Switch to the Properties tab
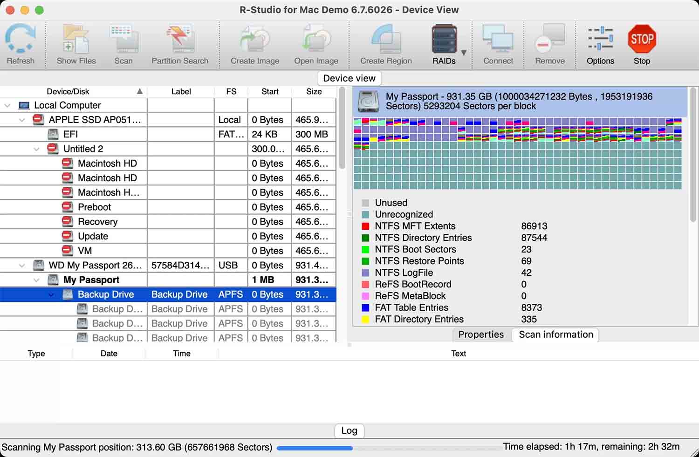 coord(481,334)
